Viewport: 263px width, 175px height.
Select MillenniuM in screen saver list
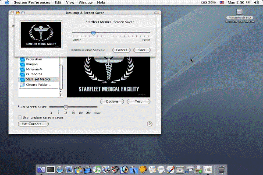39,69
